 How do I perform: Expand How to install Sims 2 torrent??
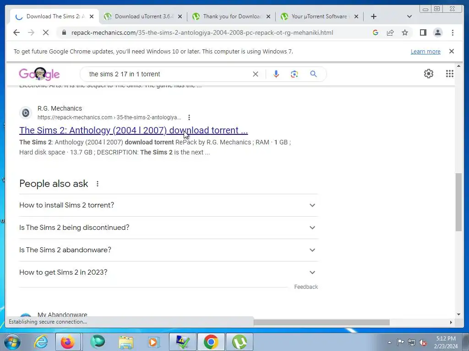[x=169, y=205]
